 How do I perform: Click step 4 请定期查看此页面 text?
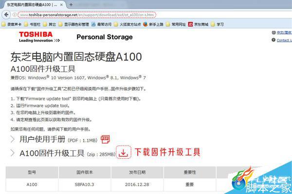coord(51,120)
